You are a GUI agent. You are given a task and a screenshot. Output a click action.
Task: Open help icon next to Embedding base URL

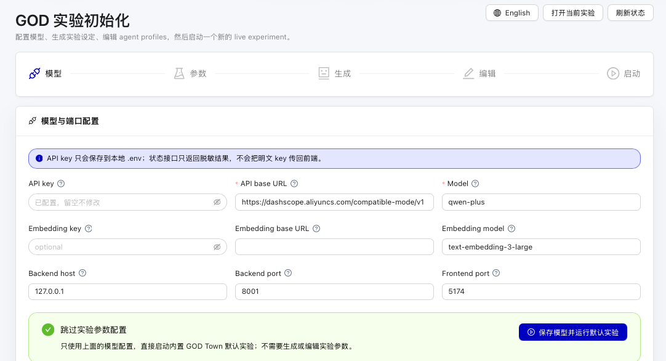point(316,229)
